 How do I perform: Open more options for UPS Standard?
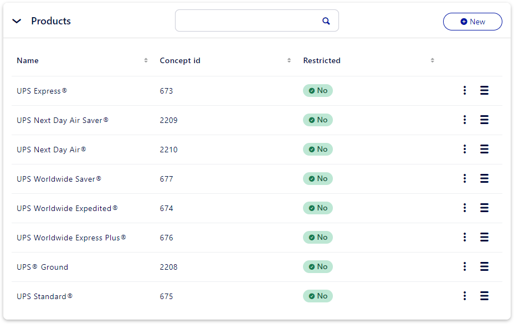point(465,296)
